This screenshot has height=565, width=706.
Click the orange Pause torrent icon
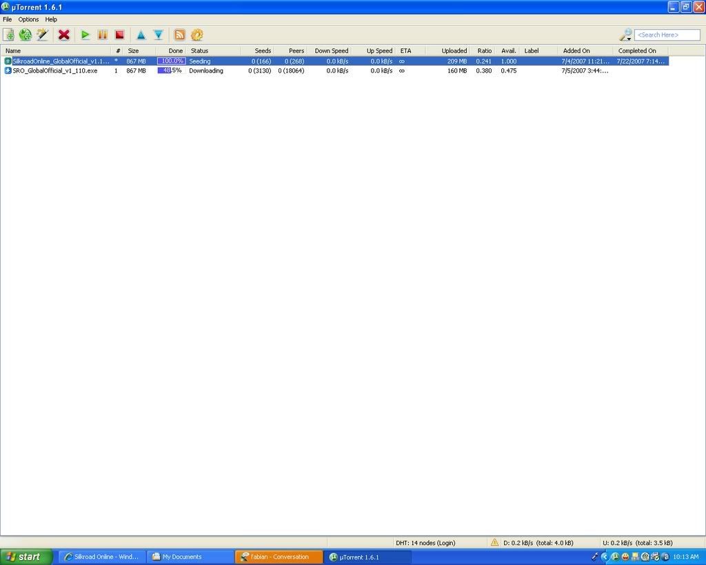point(102,34)
